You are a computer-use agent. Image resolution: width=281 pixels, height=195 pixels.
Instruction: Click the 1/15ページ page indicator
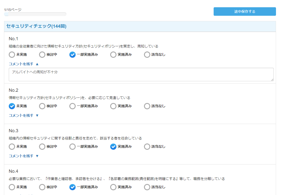(x=13, y=10)
